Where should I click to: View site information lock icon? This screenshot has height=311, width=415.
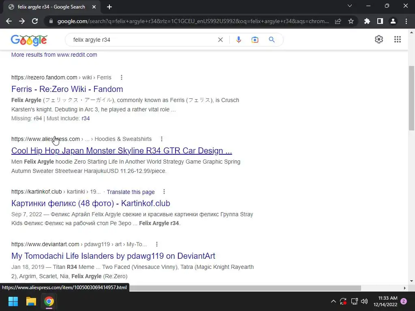(51, 21)
